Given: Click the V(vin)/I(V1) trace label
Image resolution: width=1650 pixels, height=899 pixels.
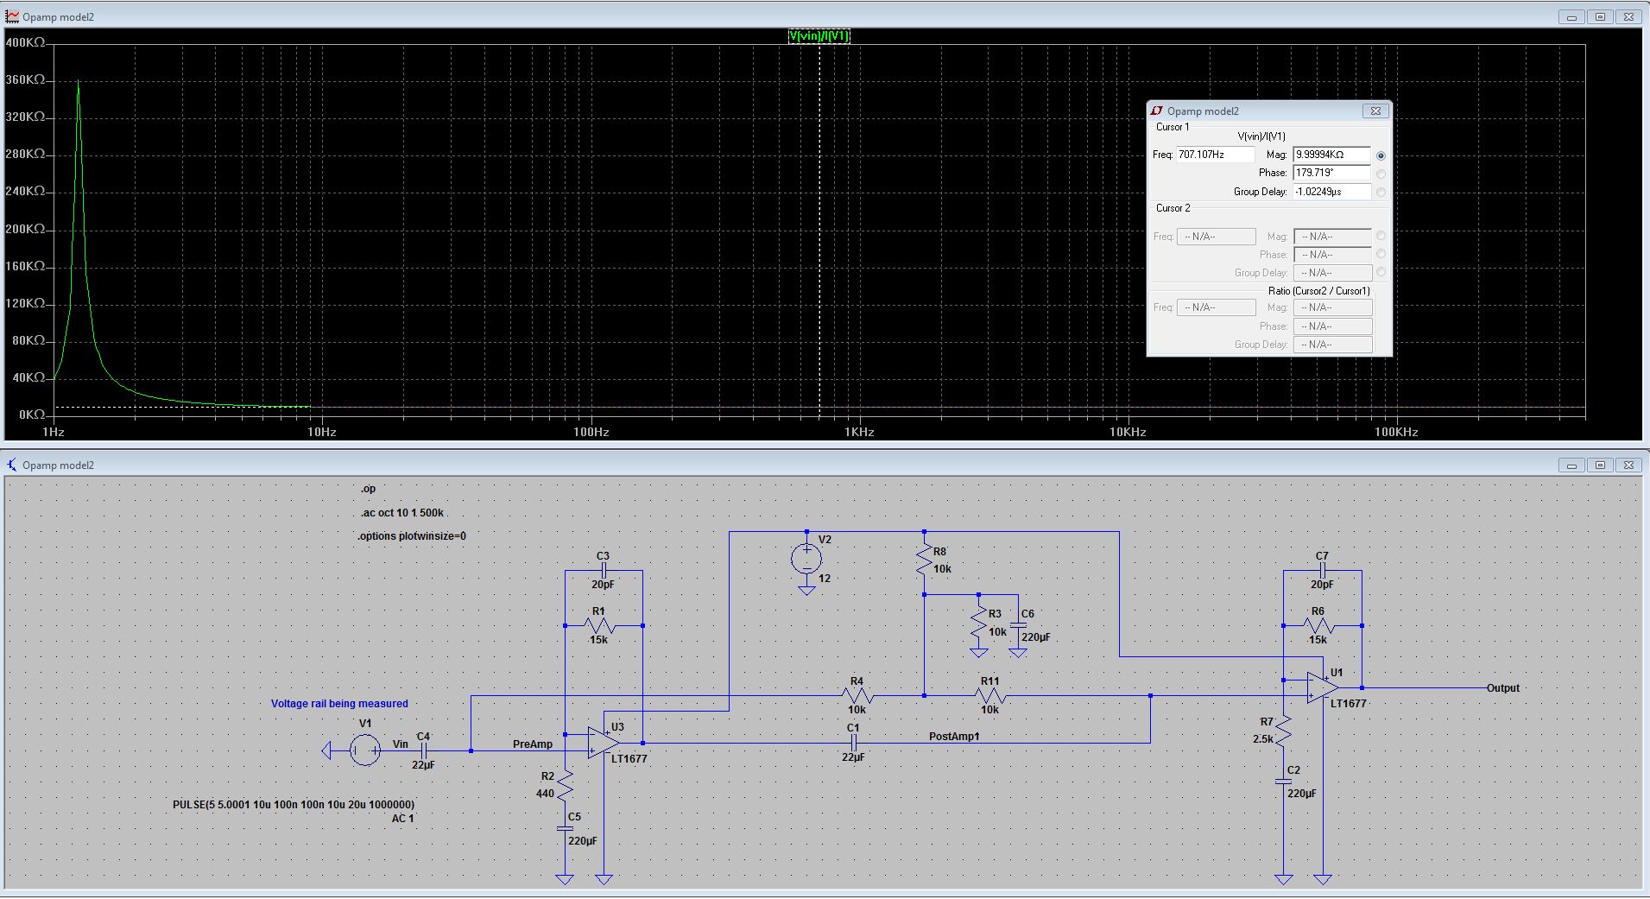Looking at the screenshot, I should point(819,35).
